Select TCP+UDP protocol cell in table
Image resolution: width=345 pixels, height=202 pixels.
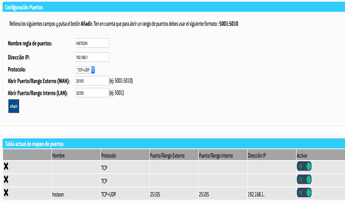coord(125,194)
